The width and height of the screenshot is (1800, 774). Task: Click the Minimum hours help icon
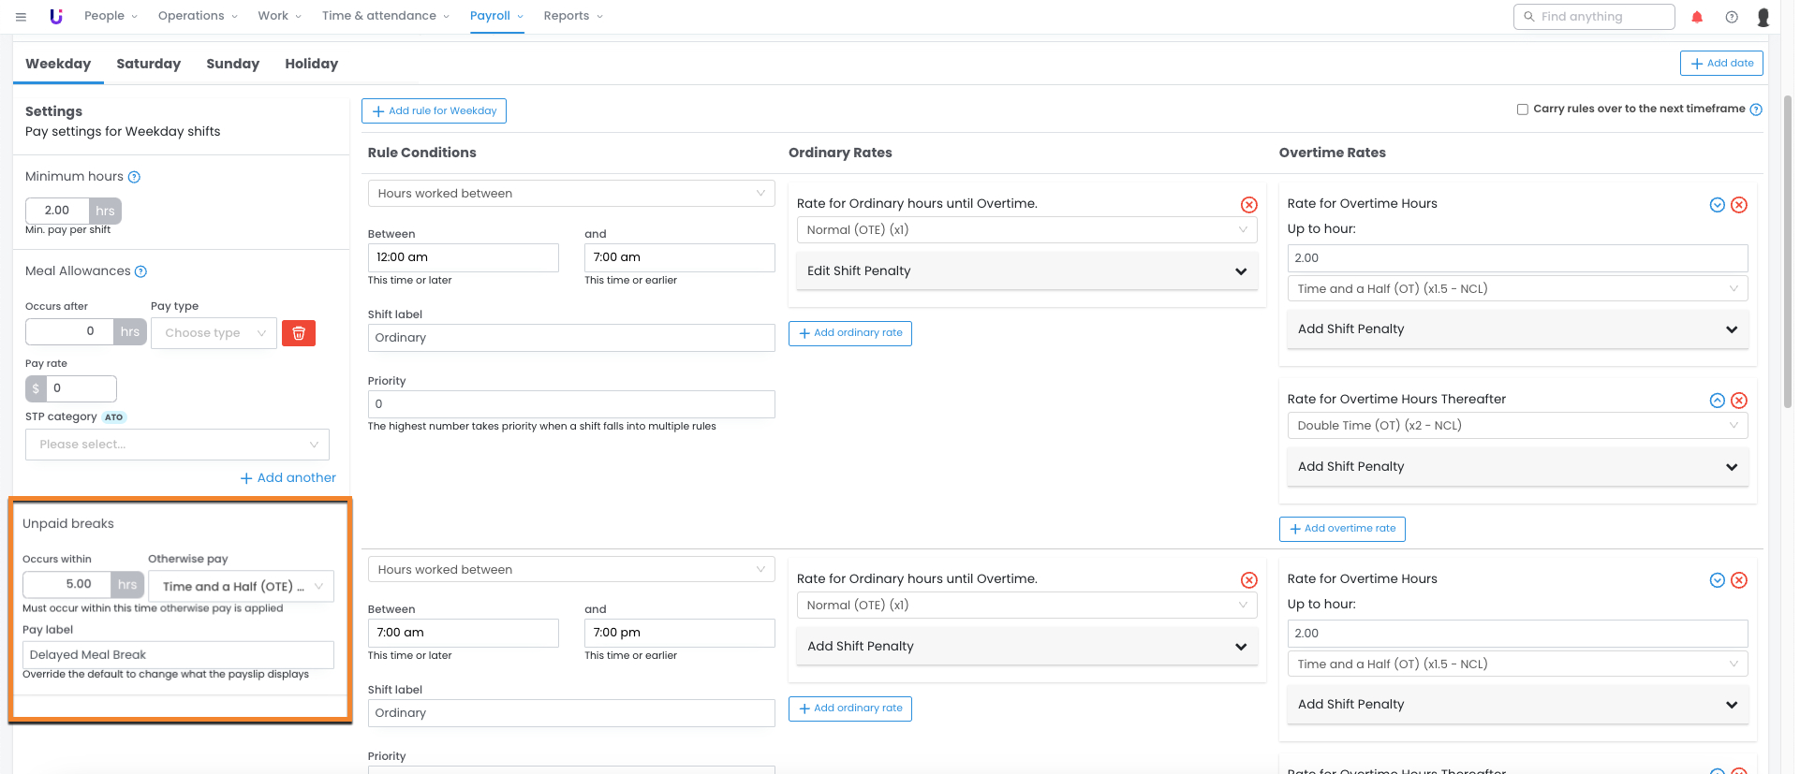[x=134, y=177]
